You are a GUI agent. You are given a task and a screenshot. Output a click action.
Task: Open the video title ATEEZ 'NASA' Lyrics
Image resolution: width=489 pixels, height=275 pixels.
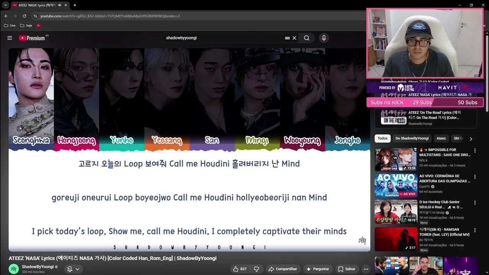pos(112,258)
